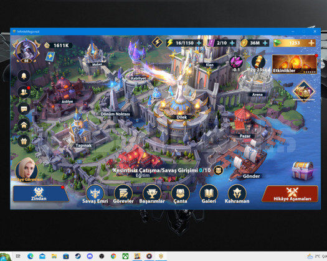
Task: Click the Zindan button
Action: (40, 194)
